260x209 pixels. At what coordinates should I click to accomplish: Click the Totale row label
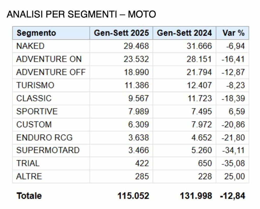pyautogui.click(x=29, y=196)
